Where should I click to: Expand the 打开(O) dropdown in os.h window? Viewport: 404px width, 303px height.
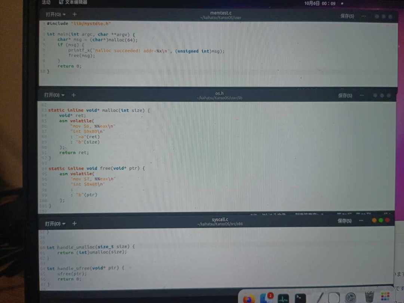(54, 95)
